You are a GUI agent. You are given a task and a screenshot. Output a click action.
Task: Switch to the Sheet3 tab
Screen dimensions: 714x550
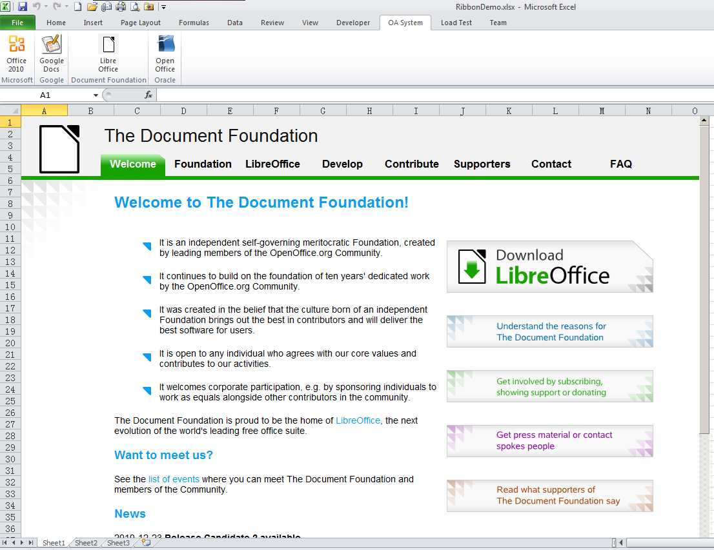click(x=118, y=543)
